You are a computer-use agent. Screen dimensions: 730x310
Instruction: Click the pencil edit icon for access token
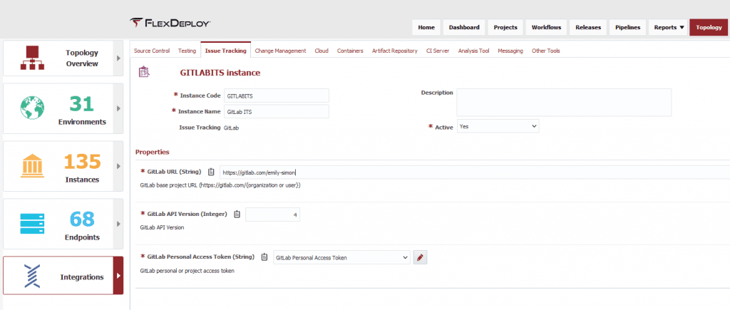pos(421,257)
